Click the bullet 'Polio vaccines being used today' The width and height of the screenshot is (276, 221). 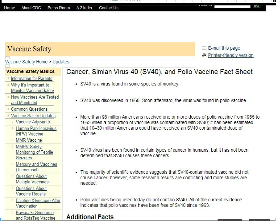pyautogui.click(x=161, y=202)
